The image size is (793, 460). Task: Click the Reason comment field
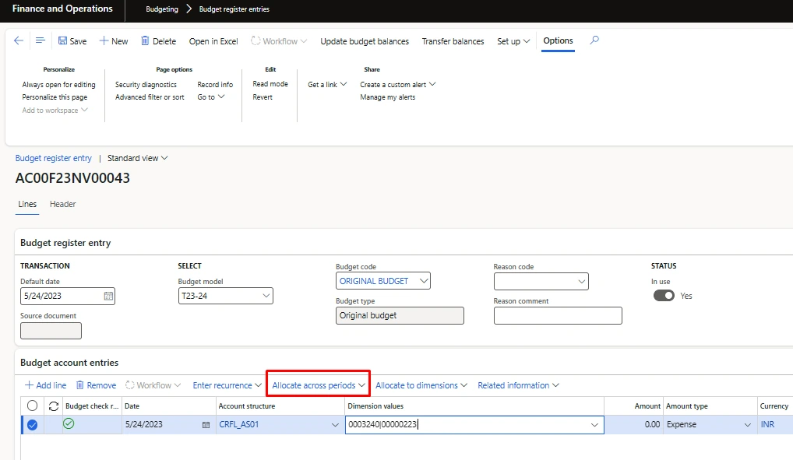[x=558, y=315]
